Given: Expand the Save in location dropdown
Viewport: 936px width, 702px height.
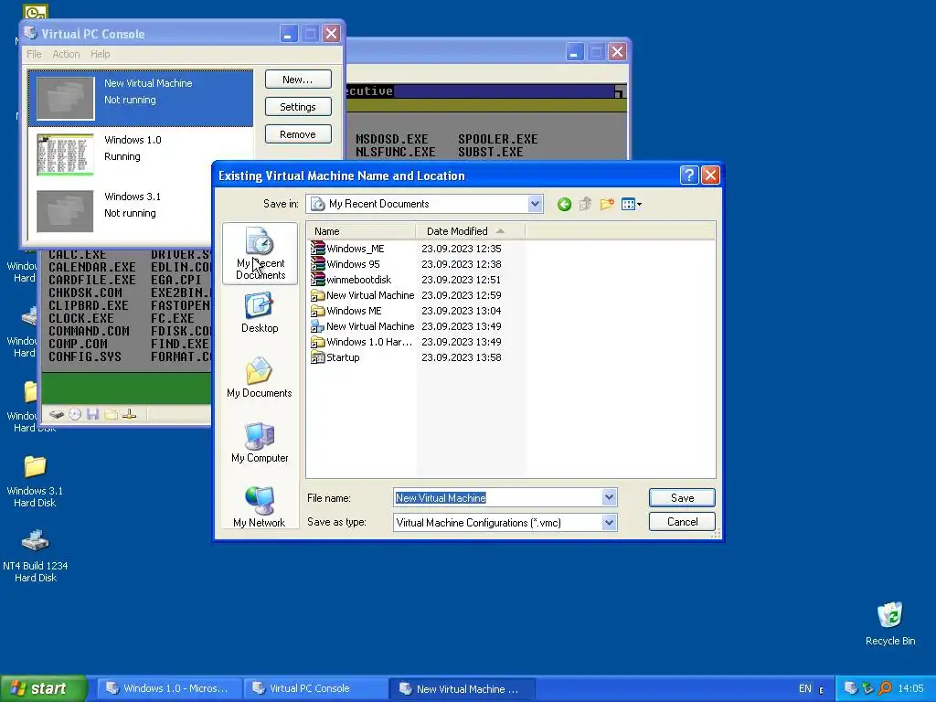Looking at the screenshot, I should pyautogui.click(x=535, y=204).
